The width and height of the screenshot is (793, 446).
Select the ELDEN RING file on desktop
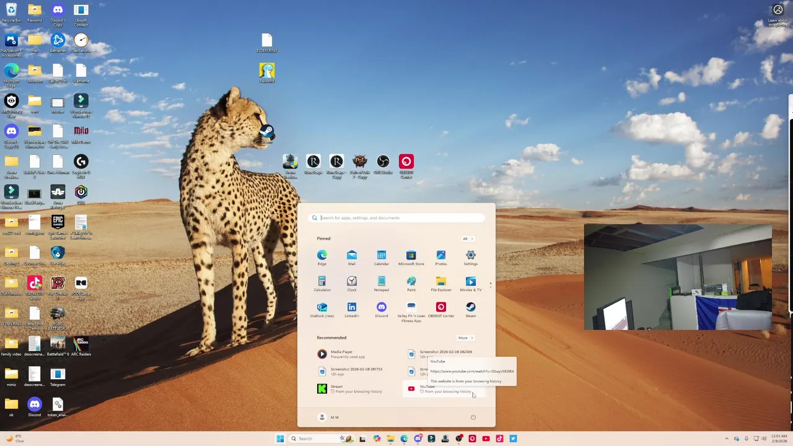267,43
